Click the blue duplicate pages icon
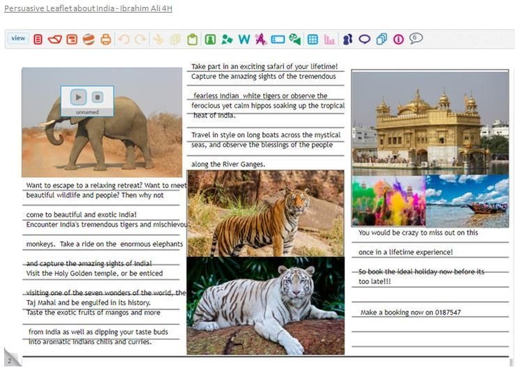 tap(381, 40)
